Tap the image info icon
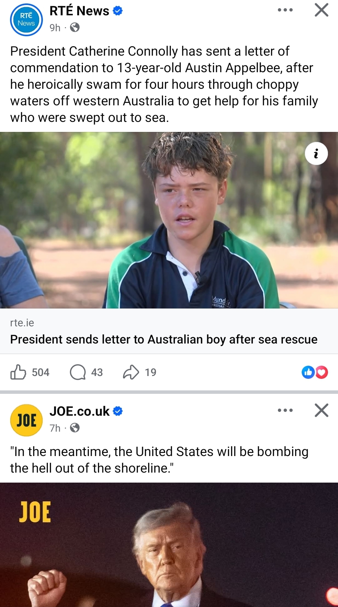The width and height of the screenshot is (338, 607). [316, 153]
